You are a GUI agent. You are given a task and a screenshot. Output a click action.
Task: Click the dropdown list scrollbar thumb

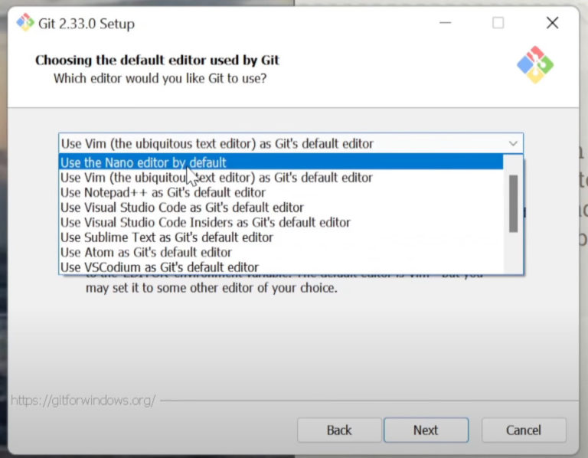(x=514, y=204)
